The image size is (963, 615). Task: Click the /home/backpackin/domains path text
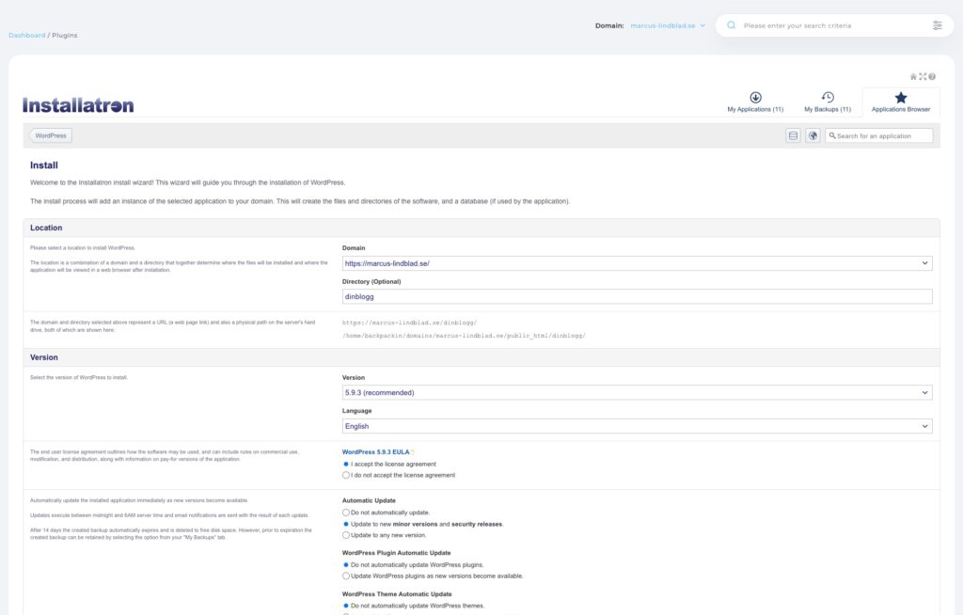coord(464,336)
